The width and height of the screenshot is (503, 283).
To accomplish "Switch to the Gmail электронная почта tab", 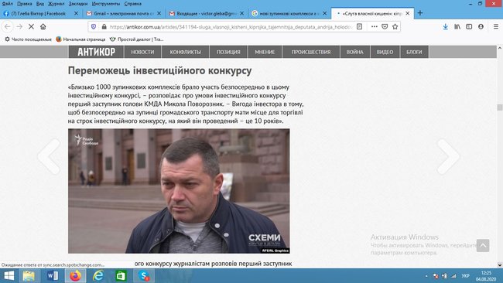I will pyautogui.click(x=124, y=13).
